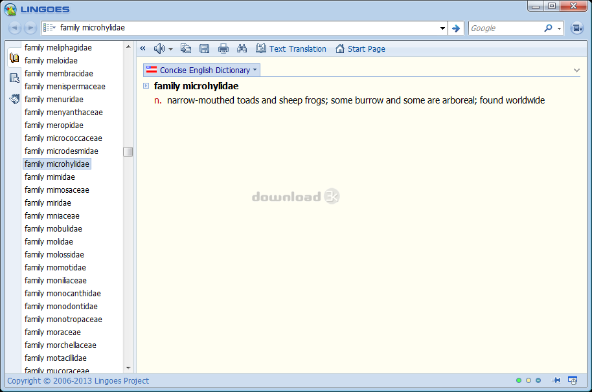This screenshot has height=392, width=592.
Task: Open the search history dropdown arrow
Action: 442,28
